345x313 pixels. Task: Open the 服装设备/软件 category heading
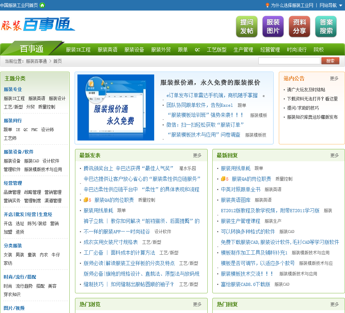pyautogui.click(x=18, y=152)
